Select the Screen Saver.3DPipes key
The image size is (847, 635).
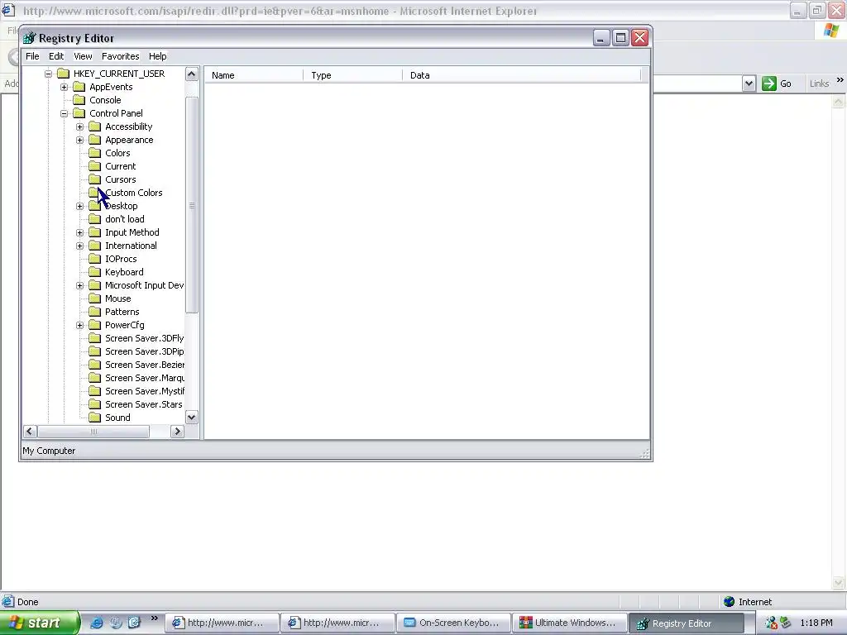coord(144,351)
